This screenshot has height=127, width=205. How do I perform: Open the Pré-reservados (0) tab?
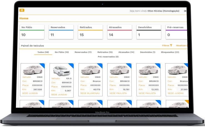pos(108,57)
